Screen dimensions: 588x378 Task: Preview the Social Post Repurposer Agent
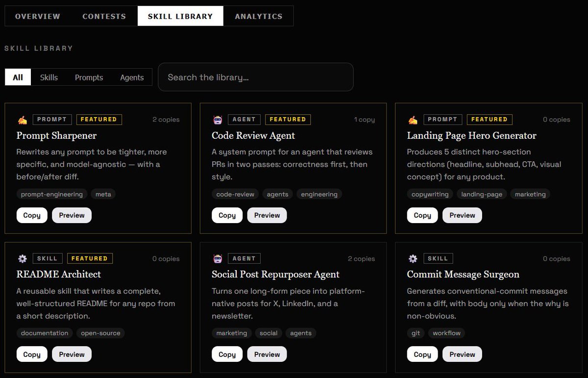(267, 354)
